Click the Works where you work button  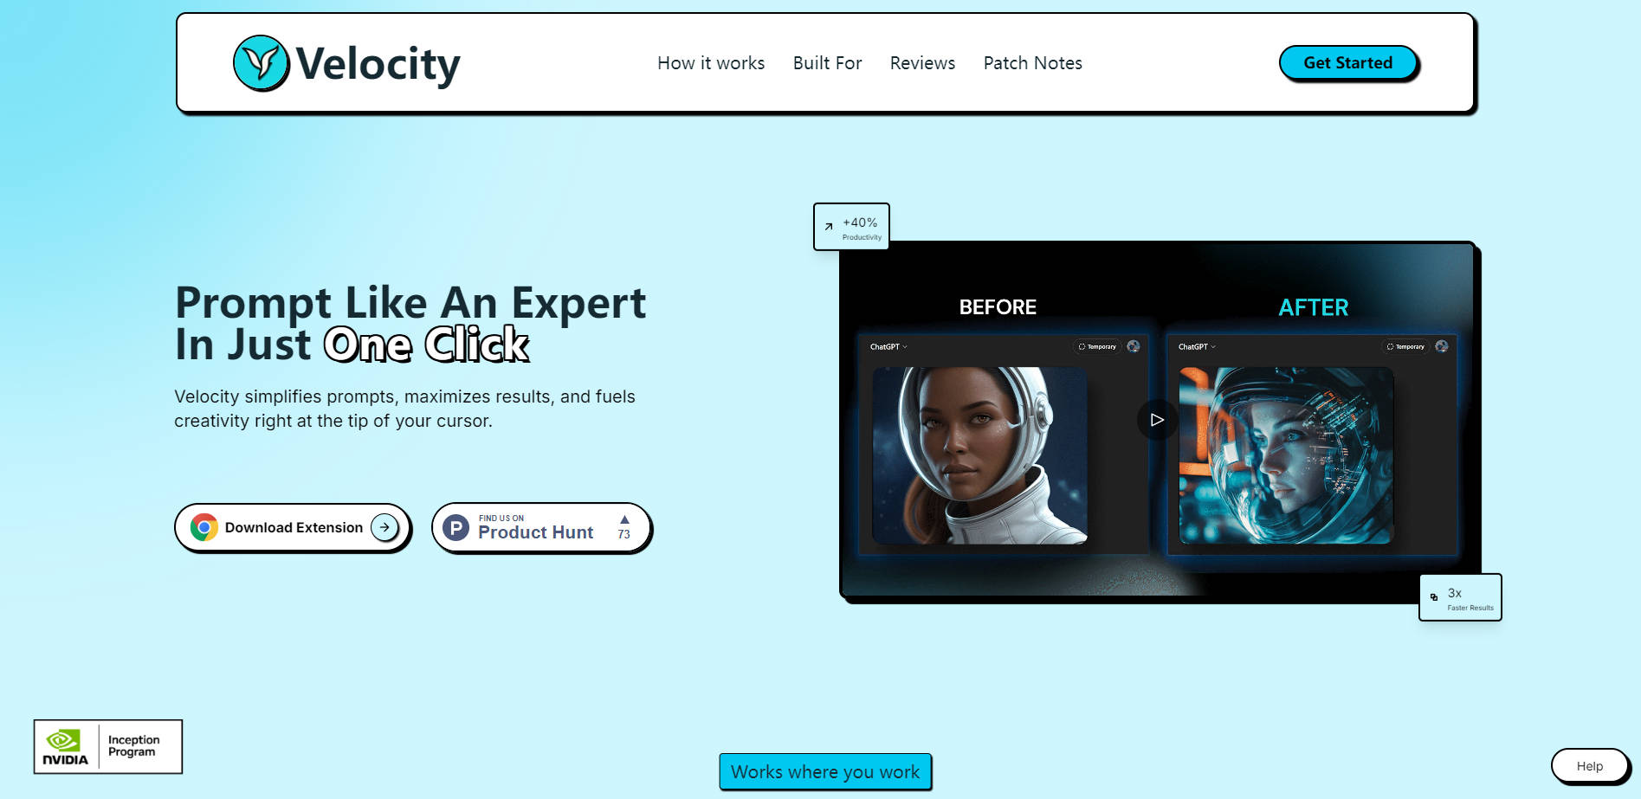click(824, 771)
